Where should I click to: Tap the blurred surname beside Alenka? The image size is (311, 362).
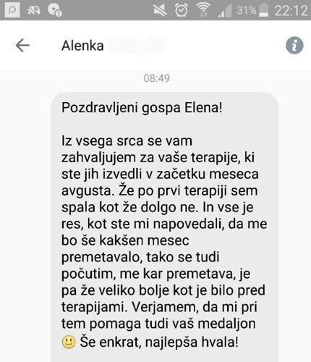point(137,46)
